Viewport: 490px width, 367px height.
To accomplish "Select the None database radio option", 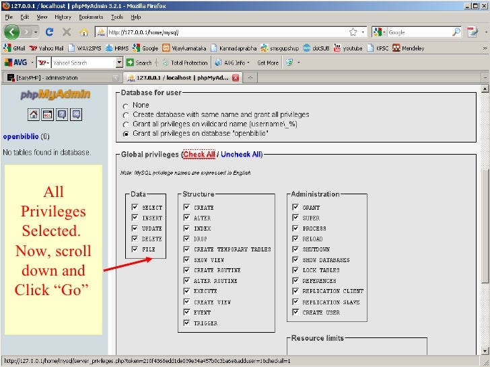I will (126, 106).
